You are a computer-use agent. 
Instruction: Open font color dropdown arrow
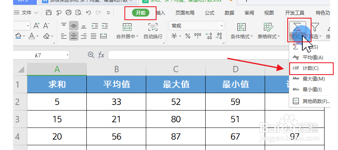tap(37, 36)
